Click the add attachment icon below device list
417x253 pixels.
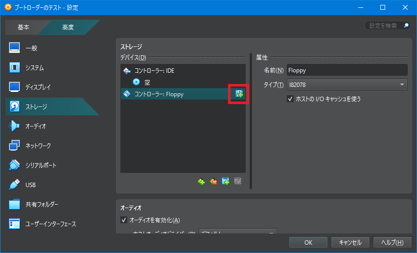click(x=226, y=181)
